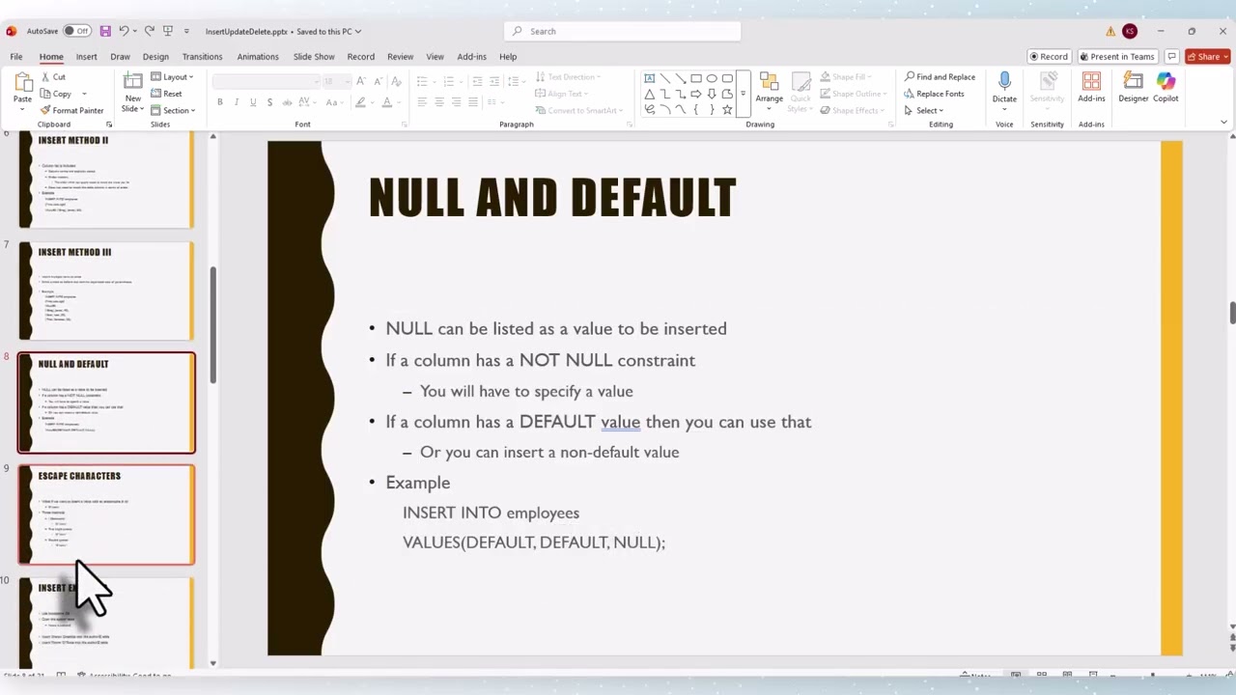Expand the Section dropdown
This screenshot has width=1236, height=695.
(174, 110)
